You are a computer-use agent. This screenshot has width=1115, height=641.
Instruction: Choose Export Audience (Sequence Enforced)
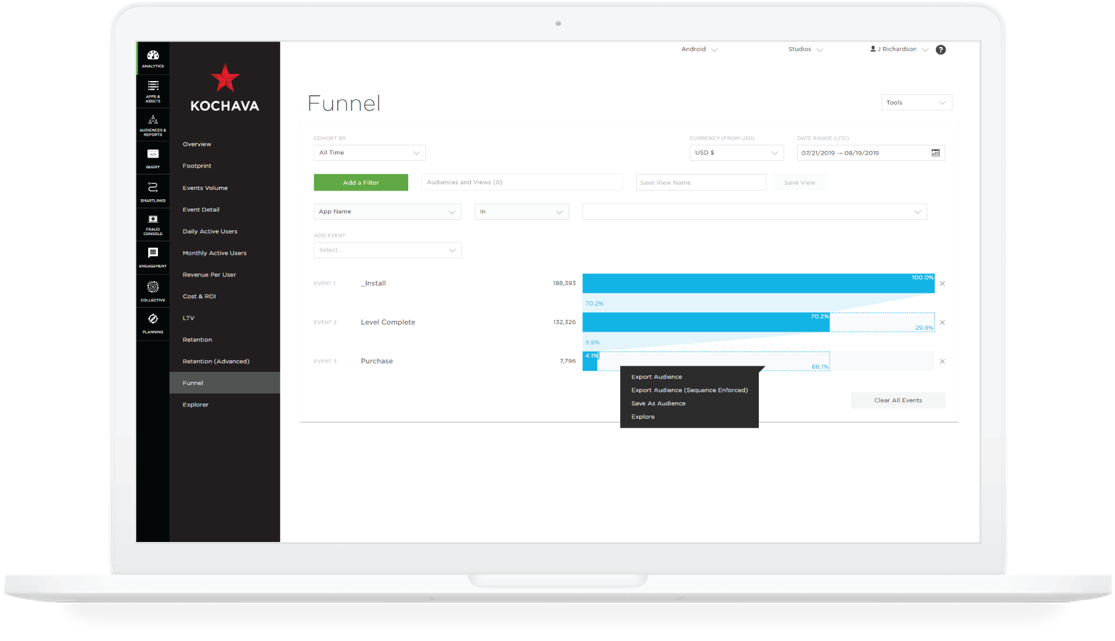[689, 390]
